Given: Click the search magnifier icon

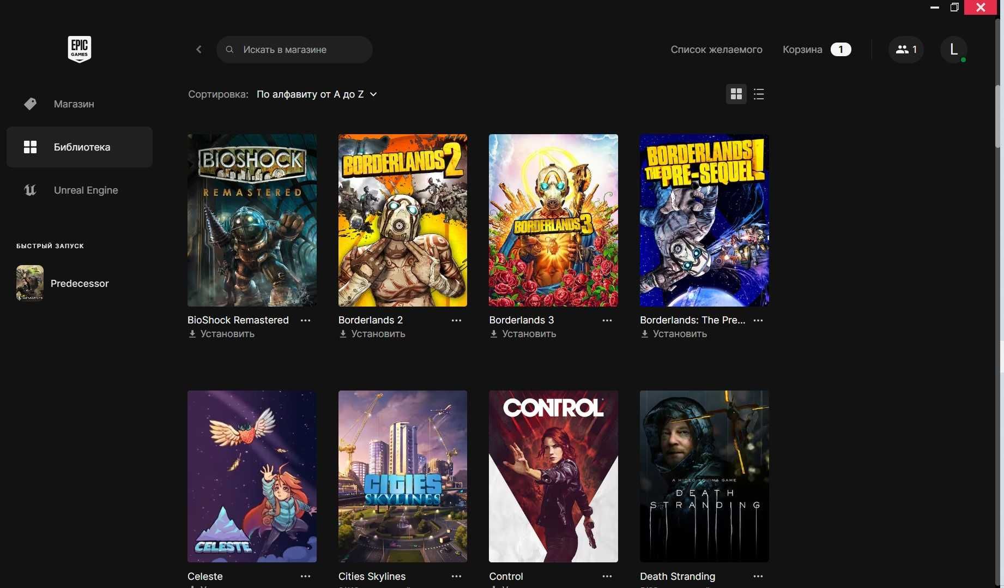Looking at the screenshot, I should pos(230,50).
